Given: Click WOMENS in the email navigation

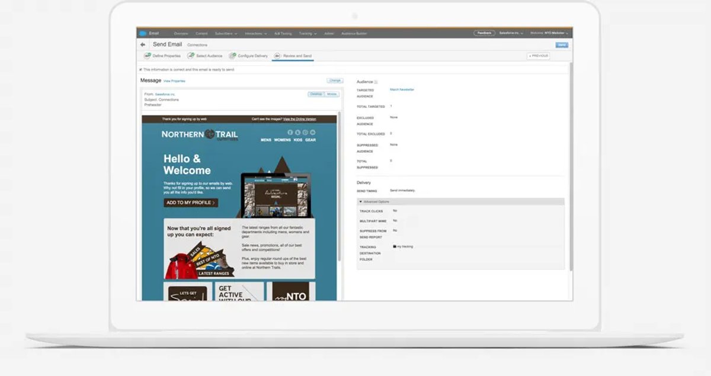Looking at the screenshot, I should (282, 140).
